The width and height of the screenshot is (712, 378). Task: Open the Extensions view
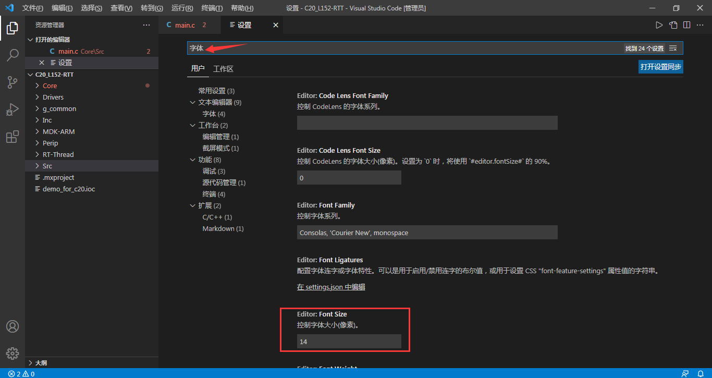coord(13,137)
